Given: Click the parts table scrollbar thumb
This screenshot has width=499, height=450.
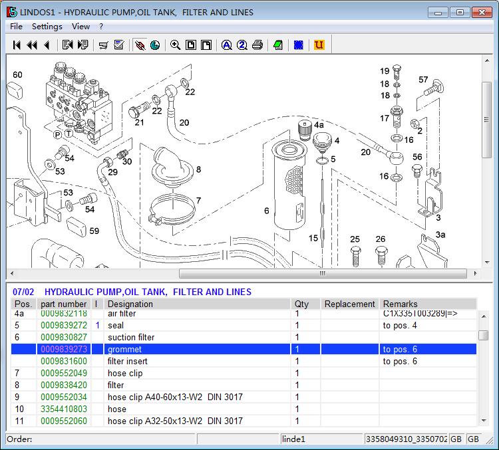Looking at the screenshot, I should coord(484,335).
